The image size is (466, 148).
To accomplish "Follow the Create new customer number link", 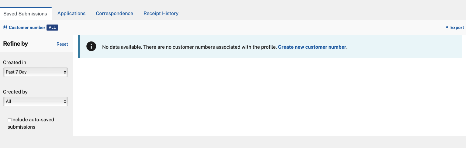I will click(x=312, y=47).
